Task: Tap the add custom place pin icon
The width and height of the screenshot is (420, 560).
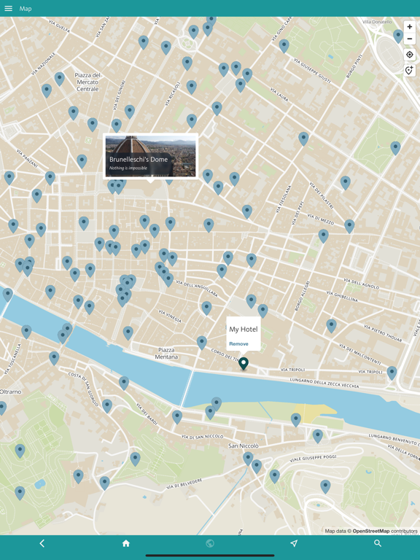Action: pos(409,70)
